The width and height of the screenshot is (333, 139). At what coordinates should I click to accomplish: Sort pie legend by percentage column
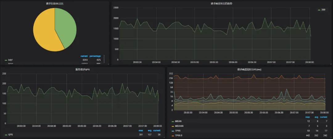[x=95, y=56]
